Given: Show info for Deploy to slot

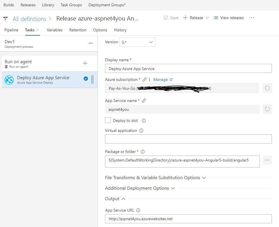Looking at the screenshot, I should coord(144,120).
